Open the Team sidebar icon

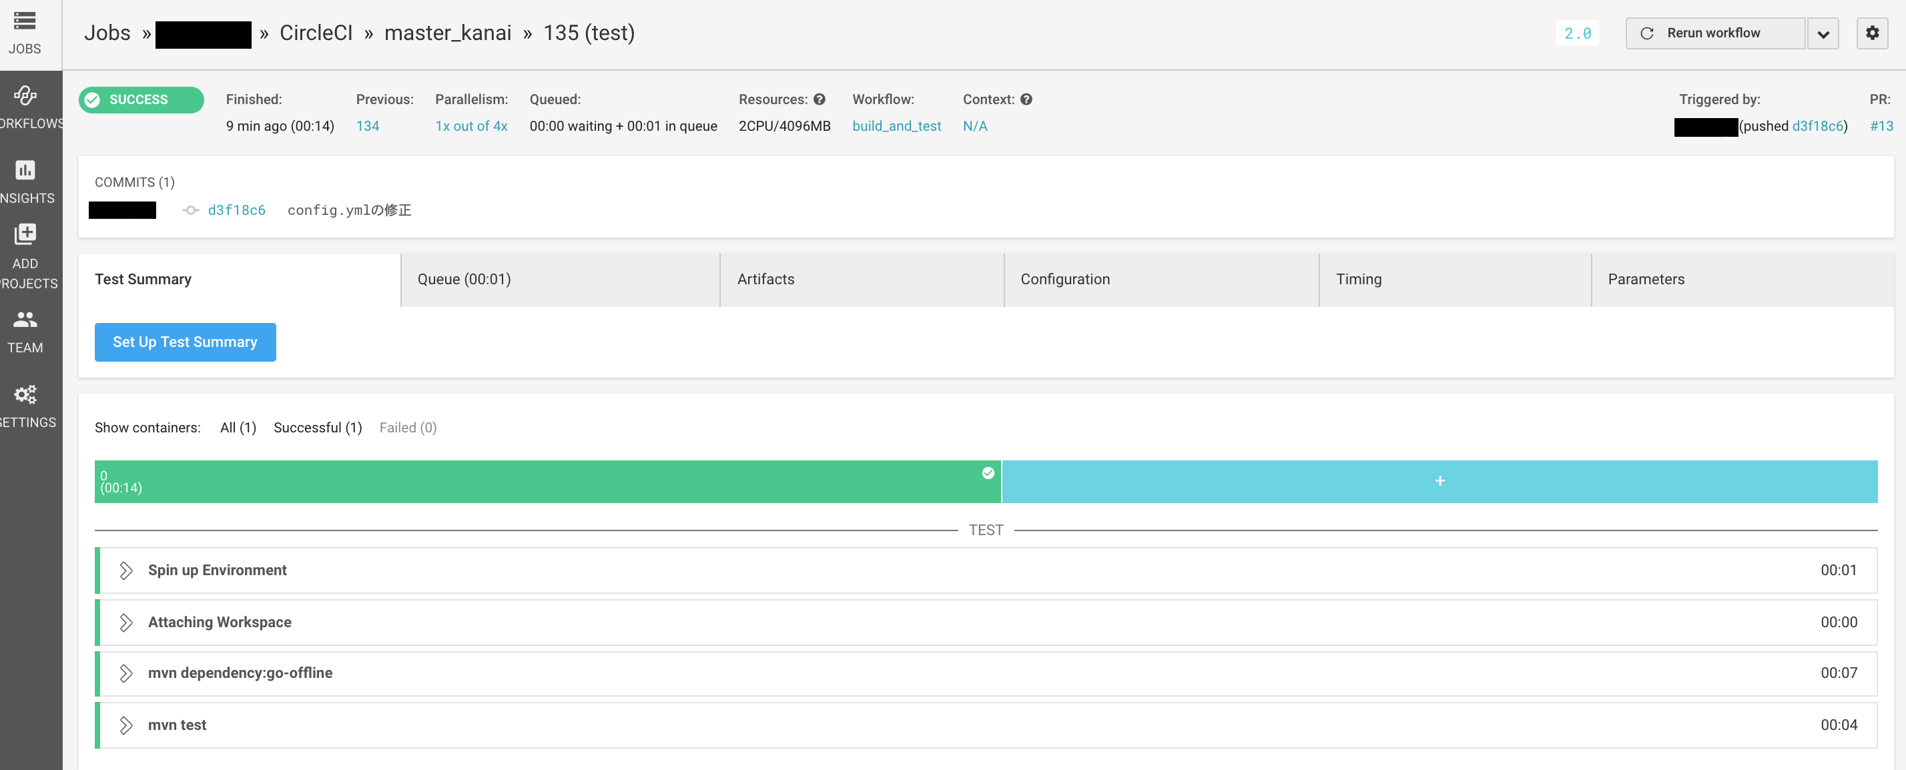pyautogui.click(x=25, y=320)
